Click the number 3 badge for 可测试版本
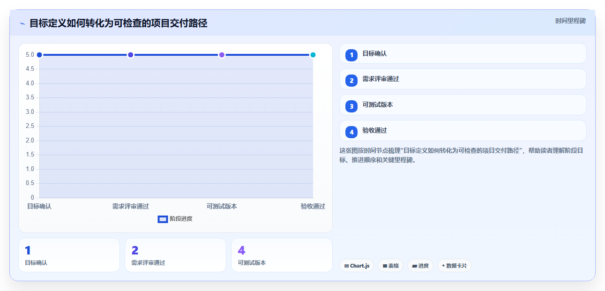Viewport: 605px width, 291px height. [351, 106]
